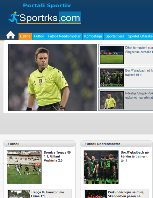Go to the Kombëtarja tab
Screen dimensions: 153x198
93,36
